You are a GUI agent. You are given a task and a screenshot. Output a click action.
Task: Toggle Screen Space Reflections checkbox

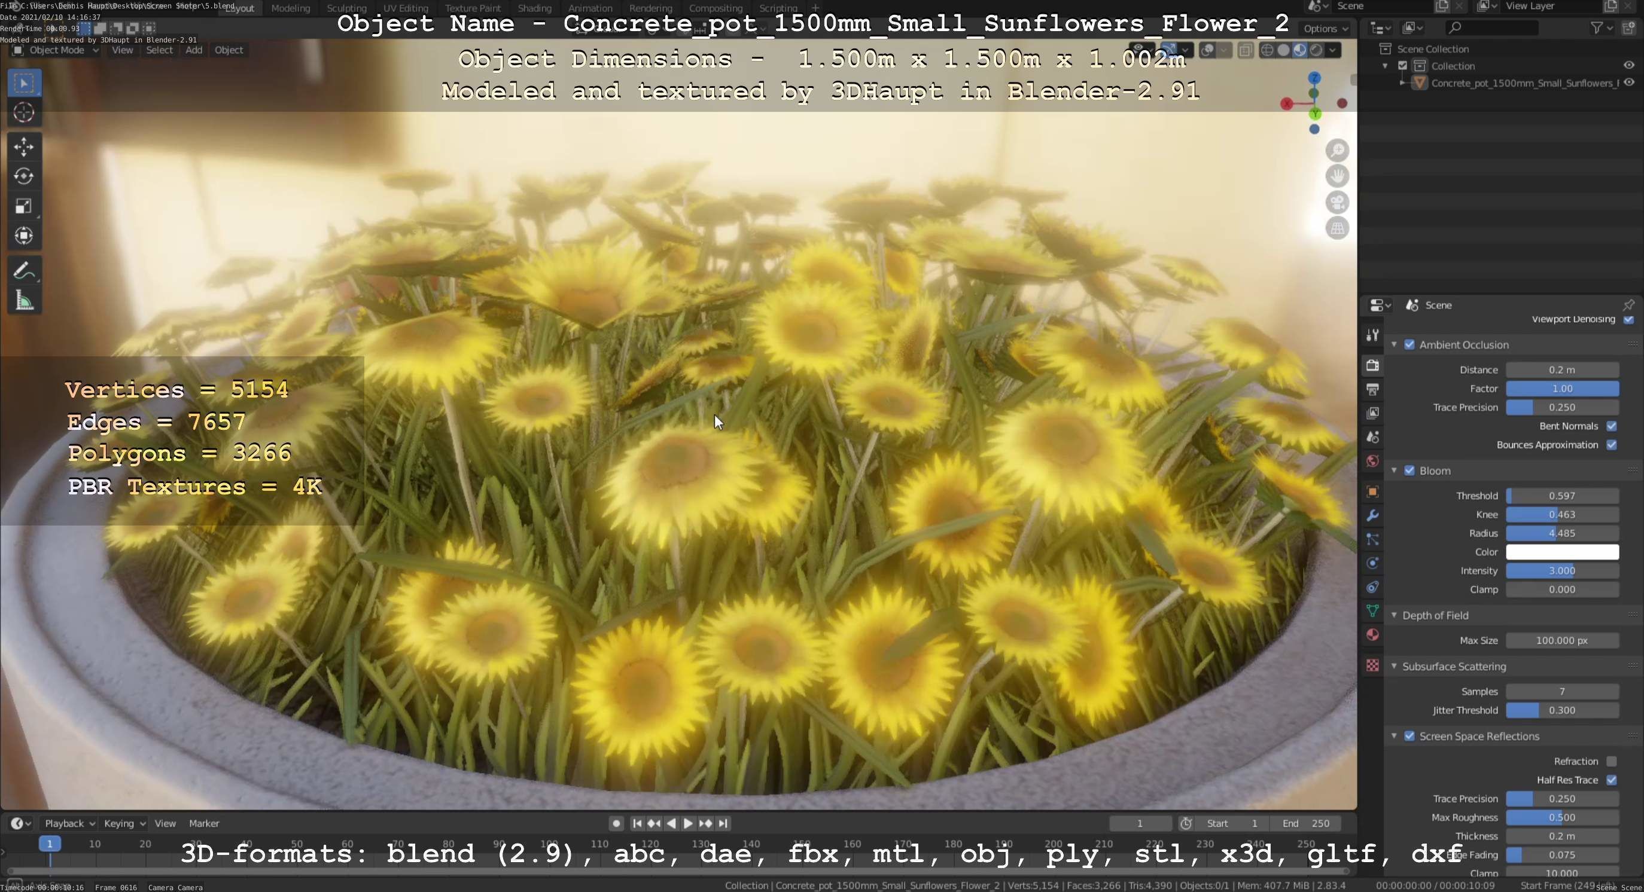(x=1409, y=736)
